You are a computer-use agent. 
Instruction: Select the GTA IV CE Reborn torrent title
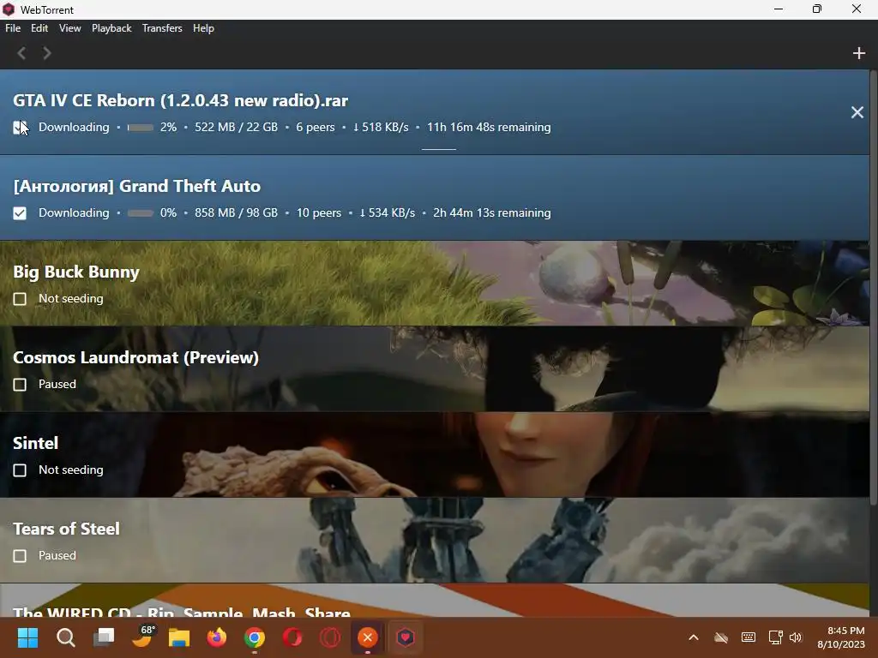tap(180, 100)
